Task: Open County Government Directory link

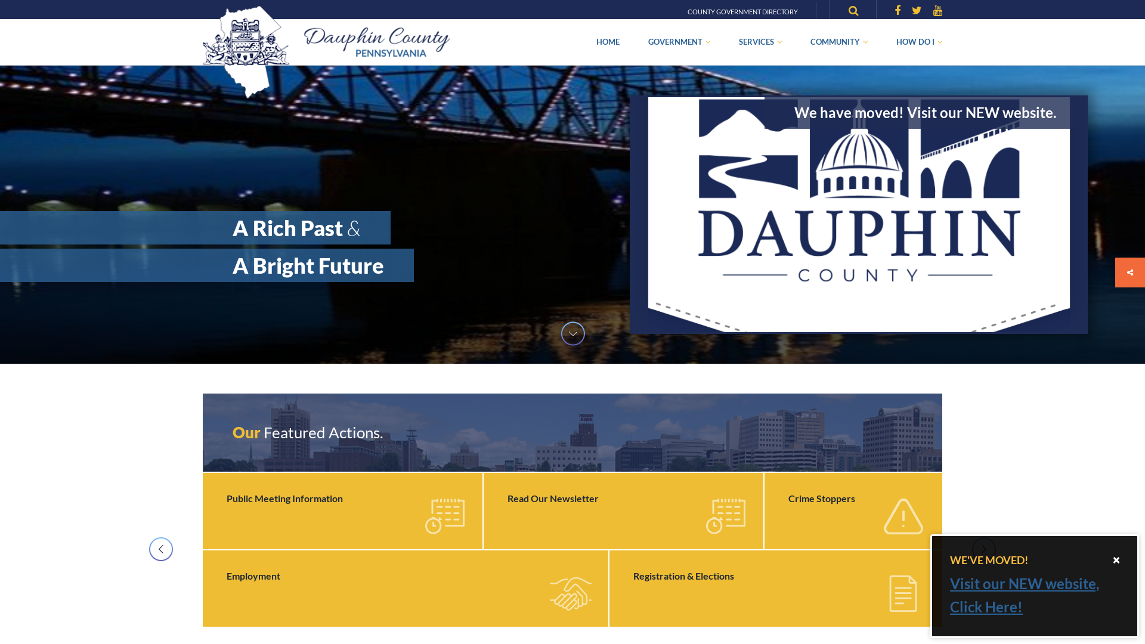Action: pos(742,12)
